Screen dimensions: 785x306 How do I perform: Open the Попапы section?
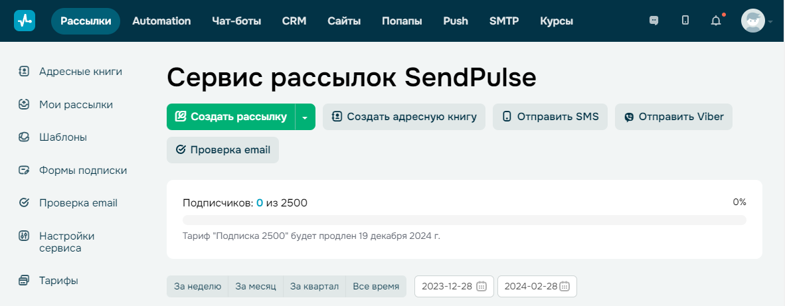(402, 21)
